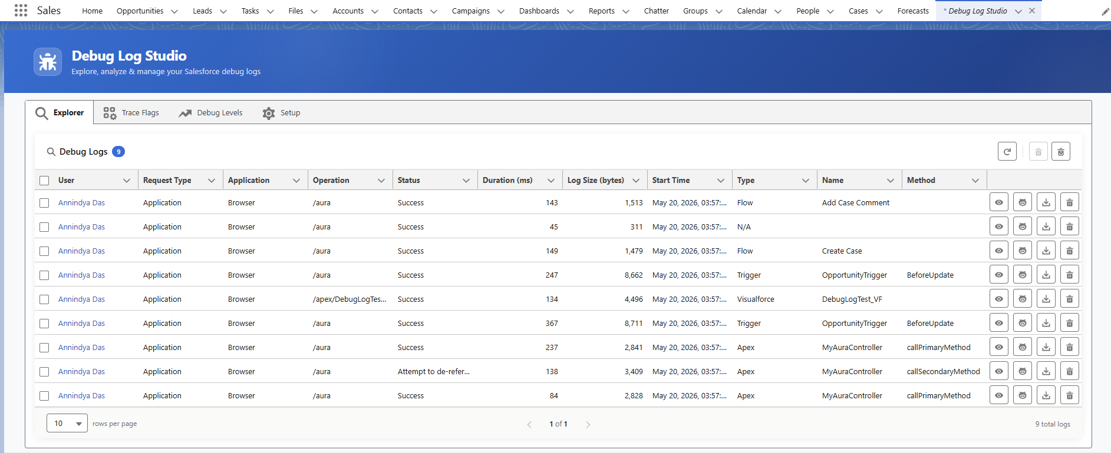Image resolution: width=1111 pixels, height=453 pixels.
Task: Click the Debug Log Studio bug icon
Action: [x=48, y=62]
